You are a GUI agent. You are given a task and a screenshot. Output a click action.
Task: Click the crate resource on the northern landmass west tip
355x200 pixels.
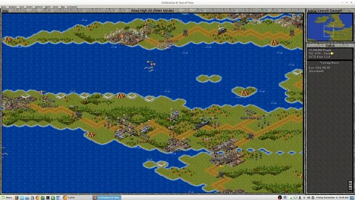pyautogui.click(x=8, y=40)
